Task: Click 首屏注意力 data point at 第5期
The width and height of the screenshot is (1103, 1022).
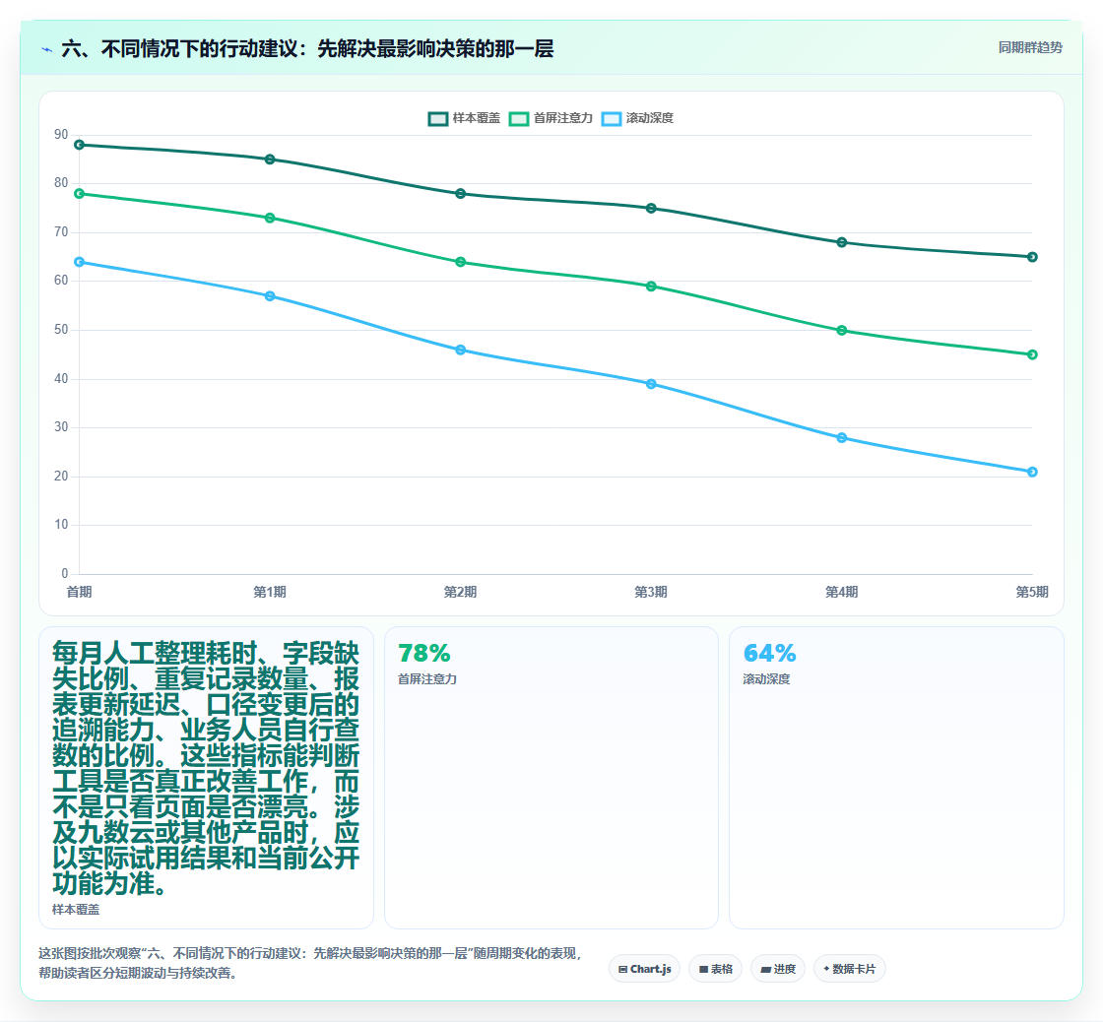Action: point(1032,354)
